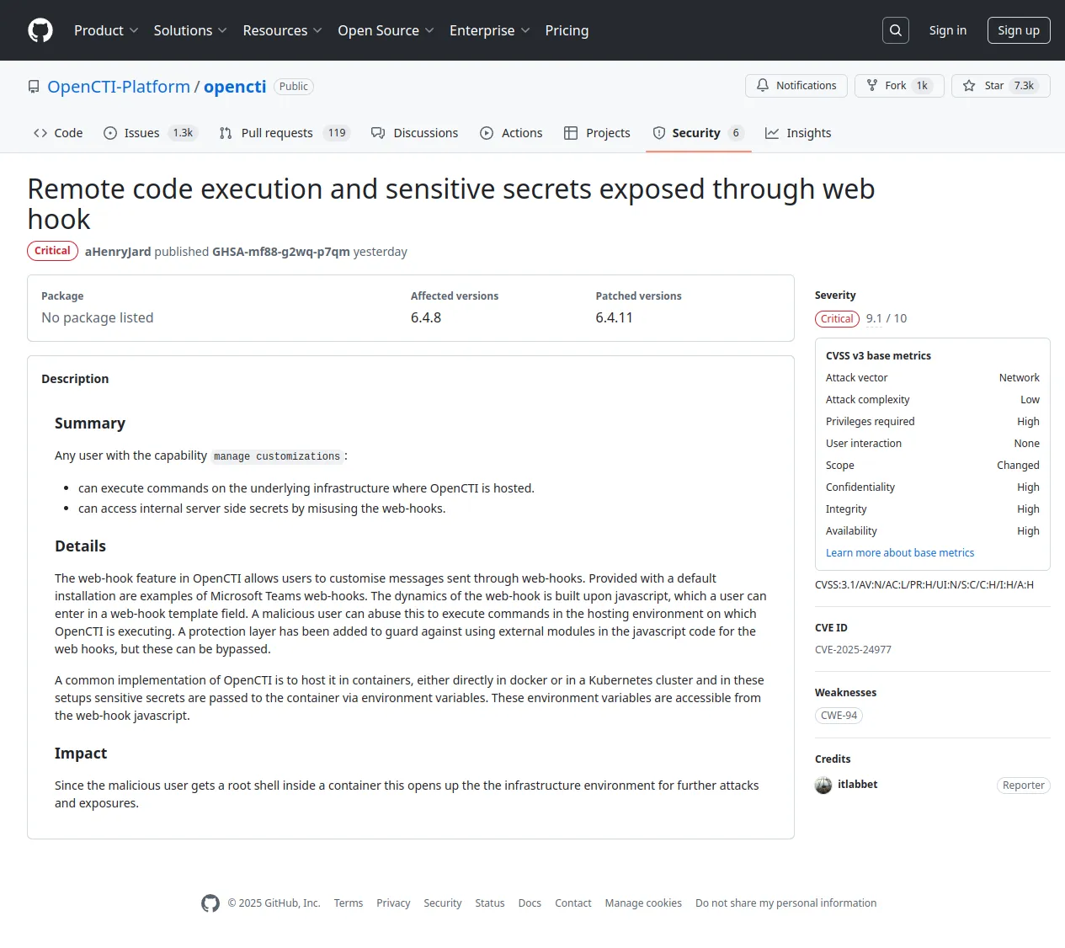Screen dimensions: 1065x948
Task: Click the Star icon
Action: tap(969, 86)
